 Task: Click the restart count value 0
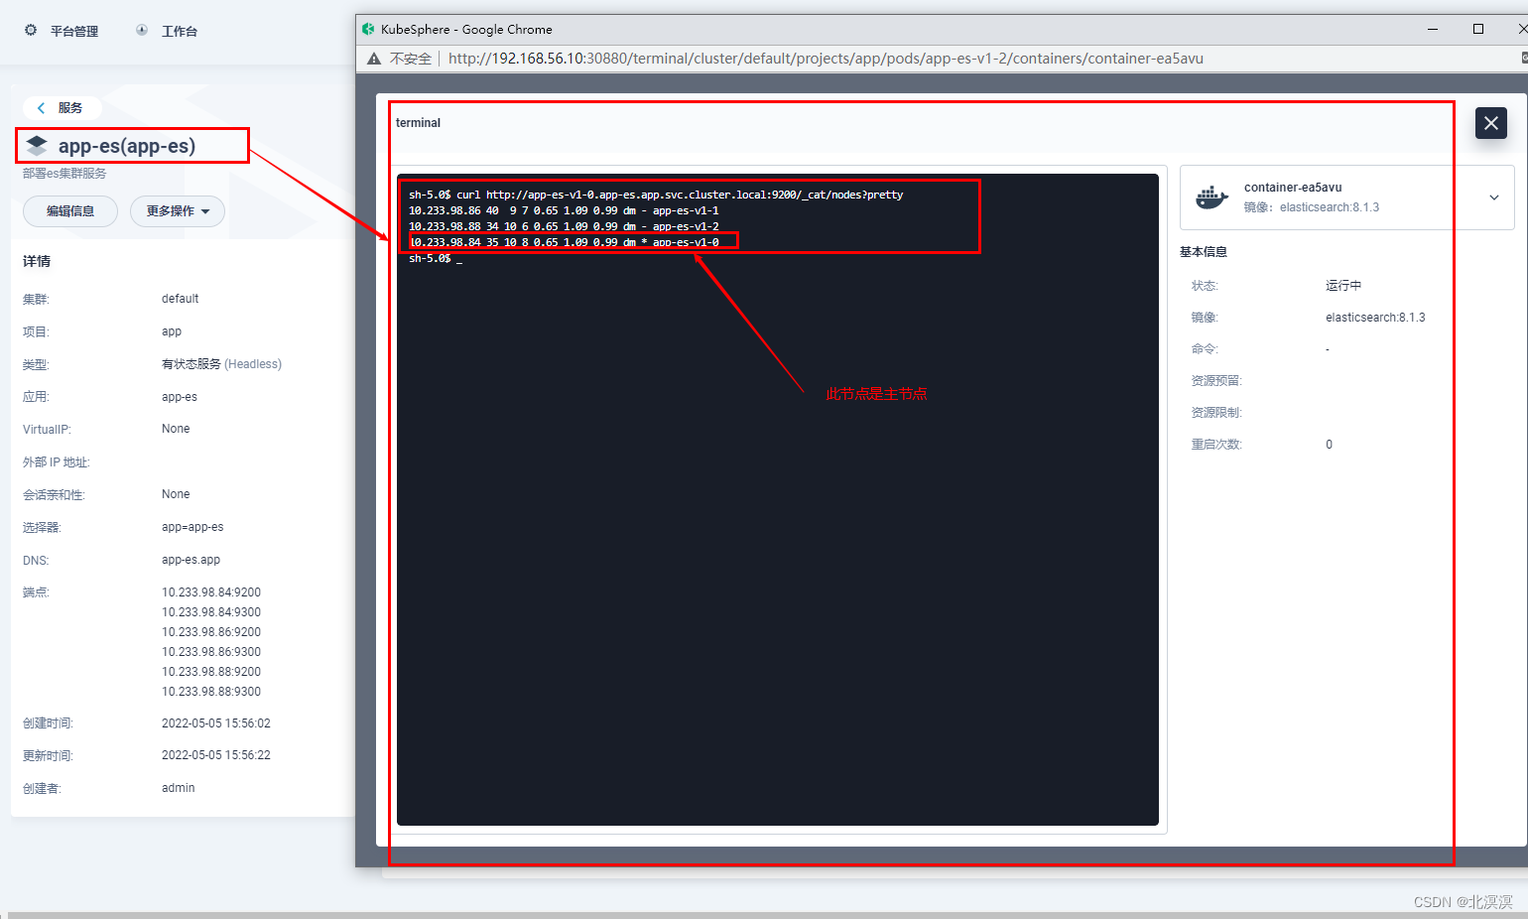[1330, 445]
